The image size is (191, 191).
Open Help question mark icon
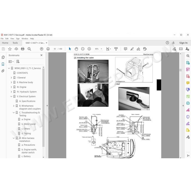coord(167,43)
